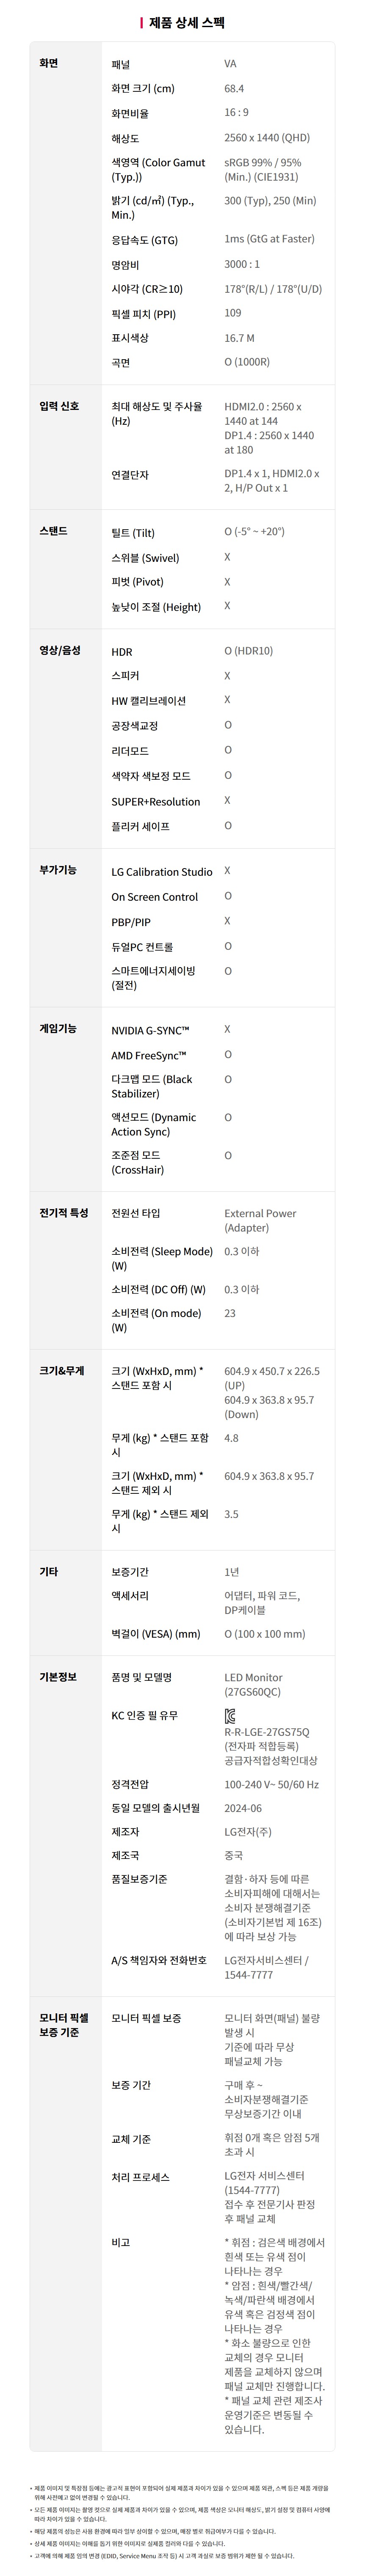The height and width of the screenshot is (2576, 365).
Task: Click the 입력 신호 section label
Action: pyautogui.click(x=59, y=406)
